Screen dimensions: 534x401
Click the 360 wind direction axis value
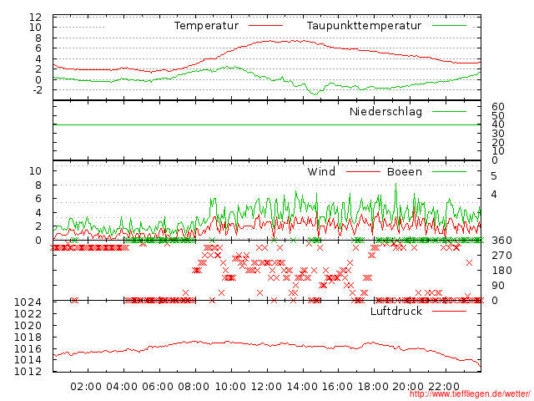(501, 241)
